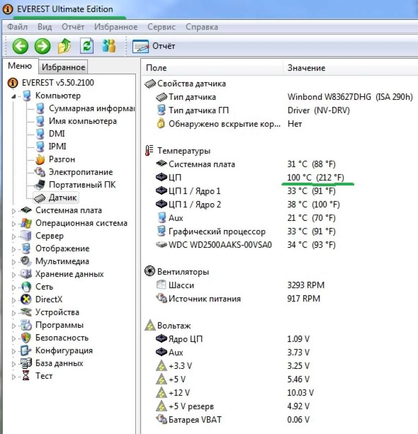Switch to the Меню tab
Screen dimensions: 418x434
(x=20, y=66)
